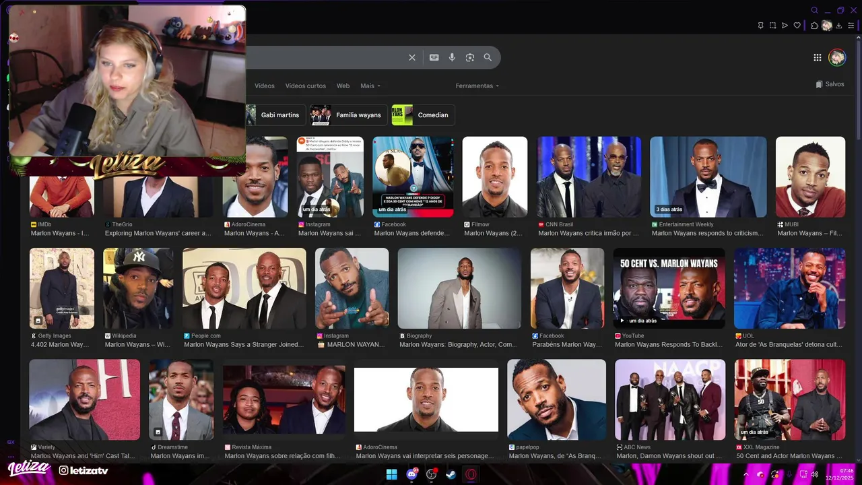Take a snapshot with the dashed-square icon
This screenshot has width=862, height=485.
click(772, 26)
